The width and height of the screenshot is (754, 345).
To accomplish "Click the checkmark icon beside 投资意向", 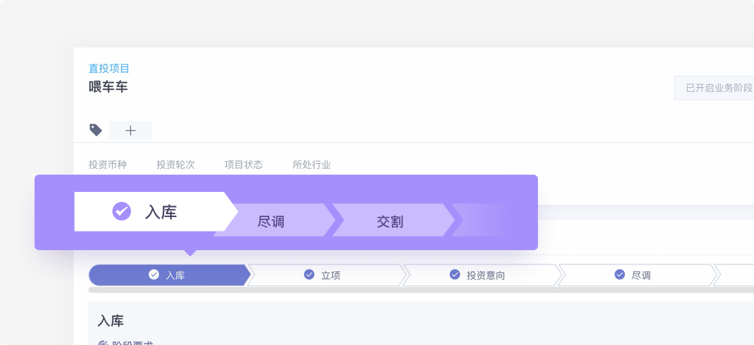I will [x=455, y=275].
